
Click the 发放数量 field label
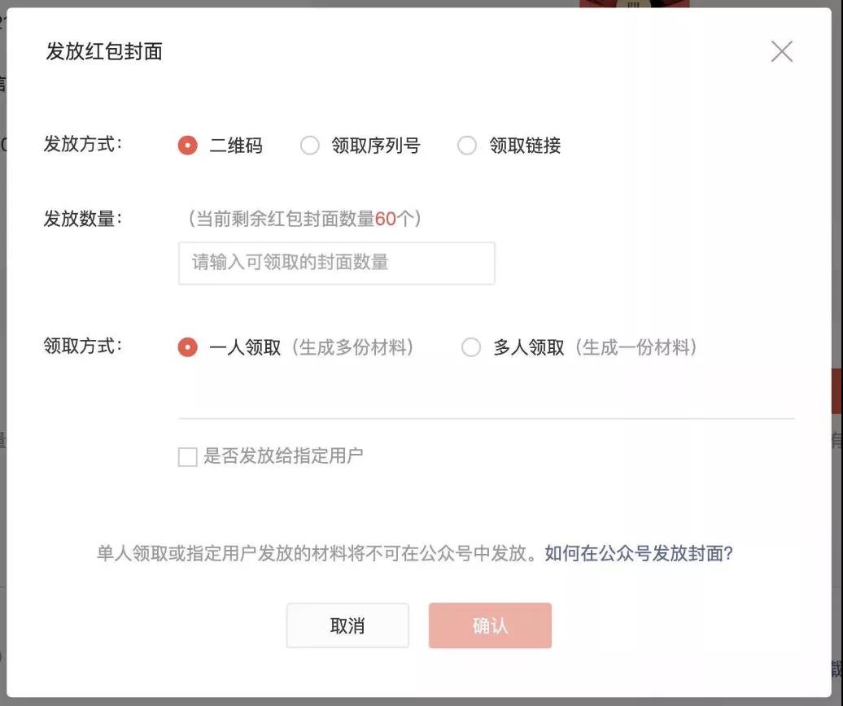pos(82,218)
